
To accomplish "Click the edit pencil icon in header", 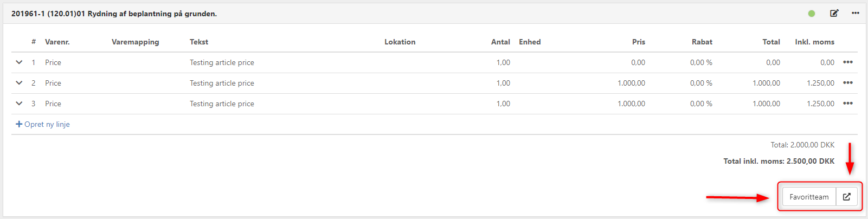I will point(834,14).
